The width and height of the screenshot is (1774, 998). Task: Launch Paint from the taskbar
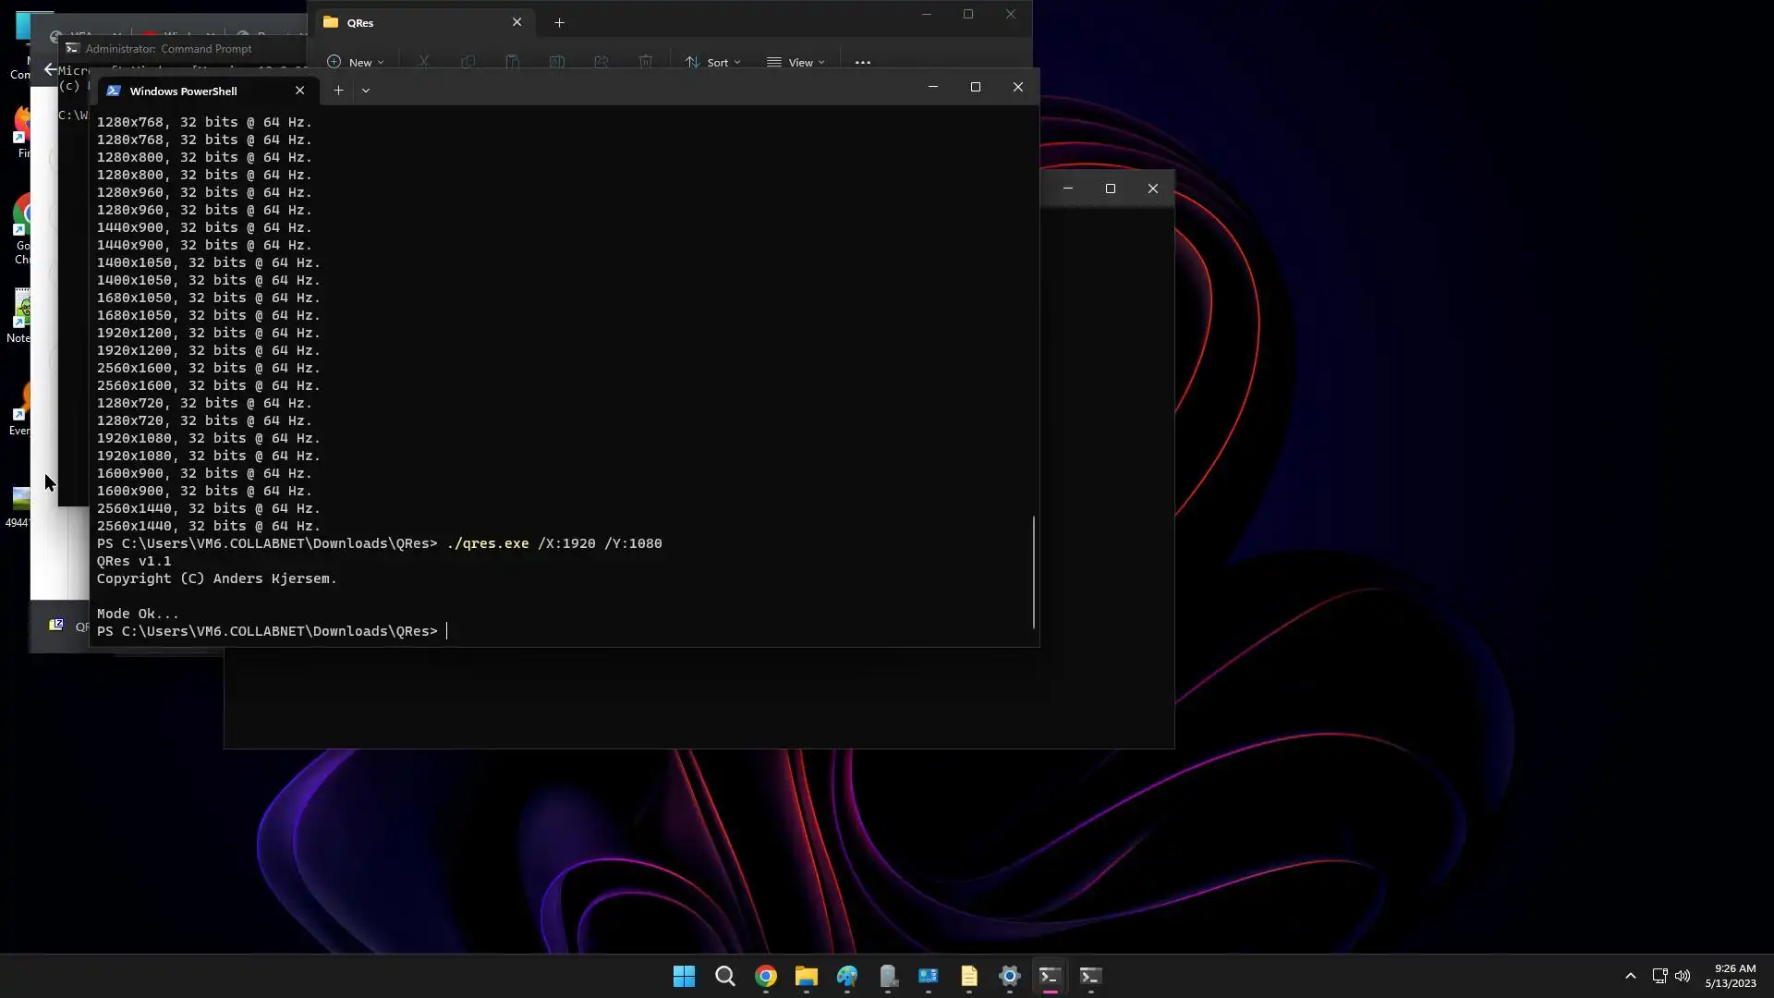coord(847,976)
